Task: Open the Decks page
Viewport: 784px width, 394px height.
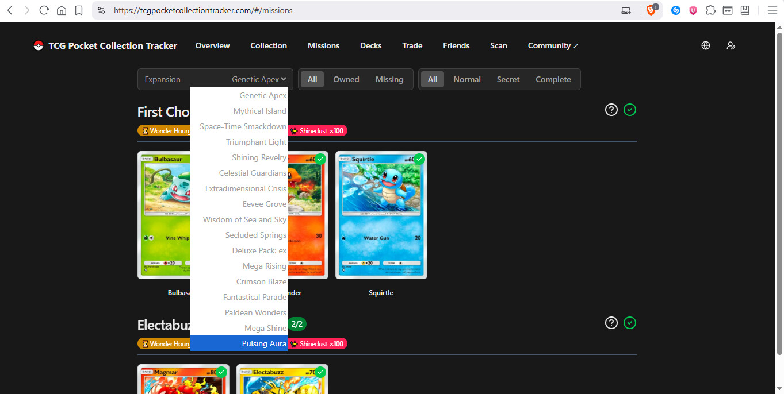Action: (x=371, y=45)
